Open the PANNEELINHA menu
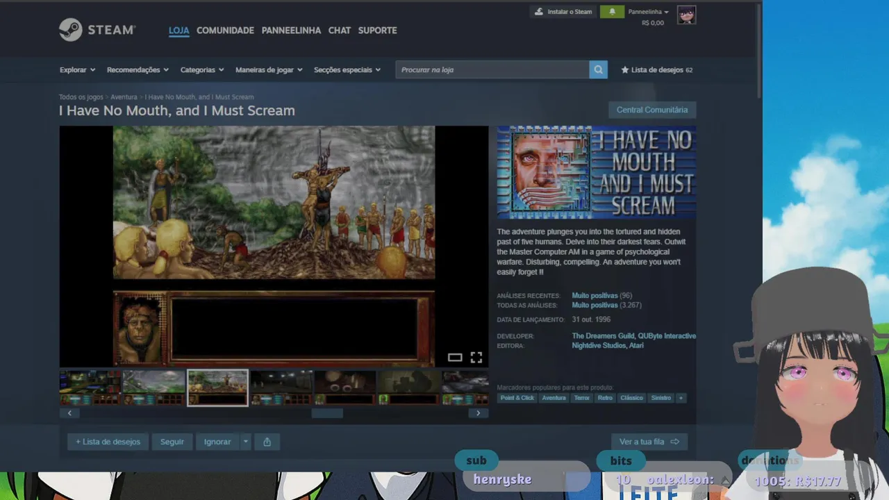The image size is (889, 500). [x=291, y=31]
